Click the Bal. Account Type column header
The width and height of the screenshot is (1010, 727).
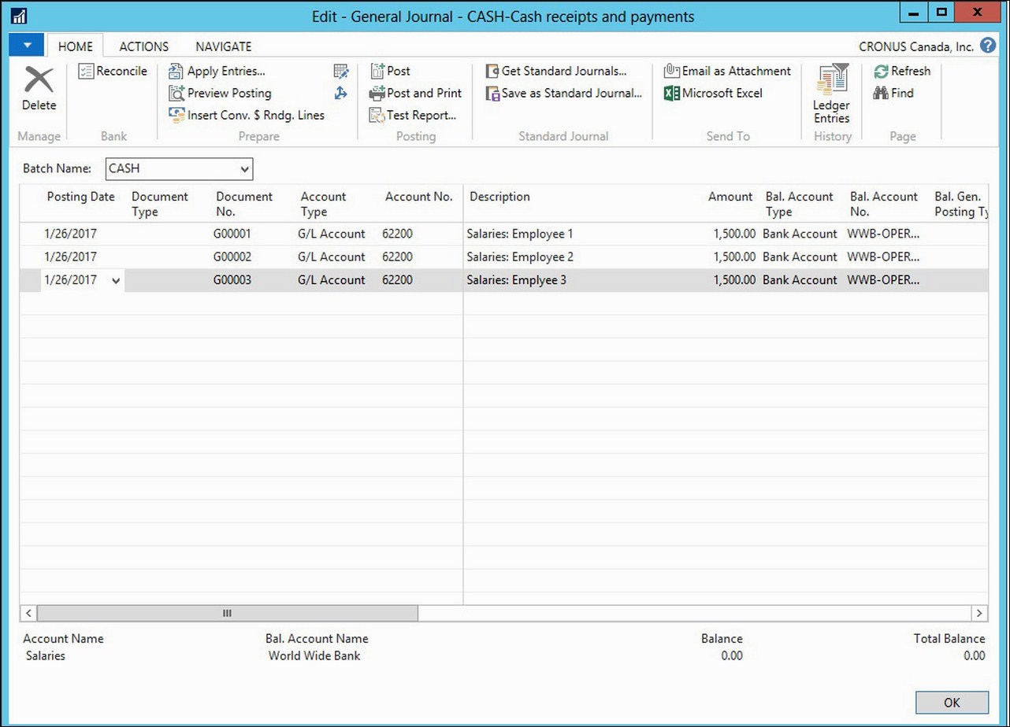click(x=799, y=204)
